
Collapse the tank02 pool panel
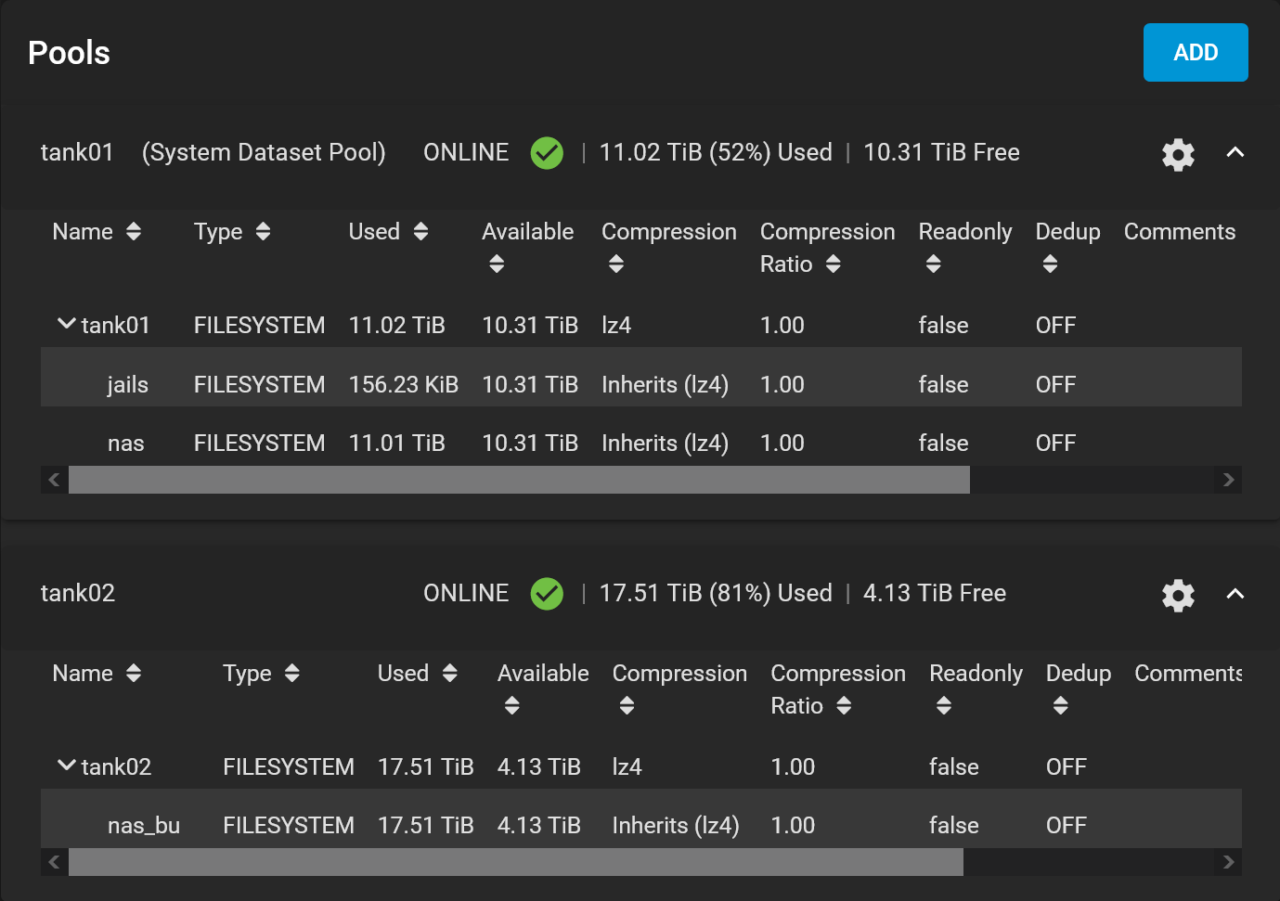pyautogui.click(x=1235, y=594)
